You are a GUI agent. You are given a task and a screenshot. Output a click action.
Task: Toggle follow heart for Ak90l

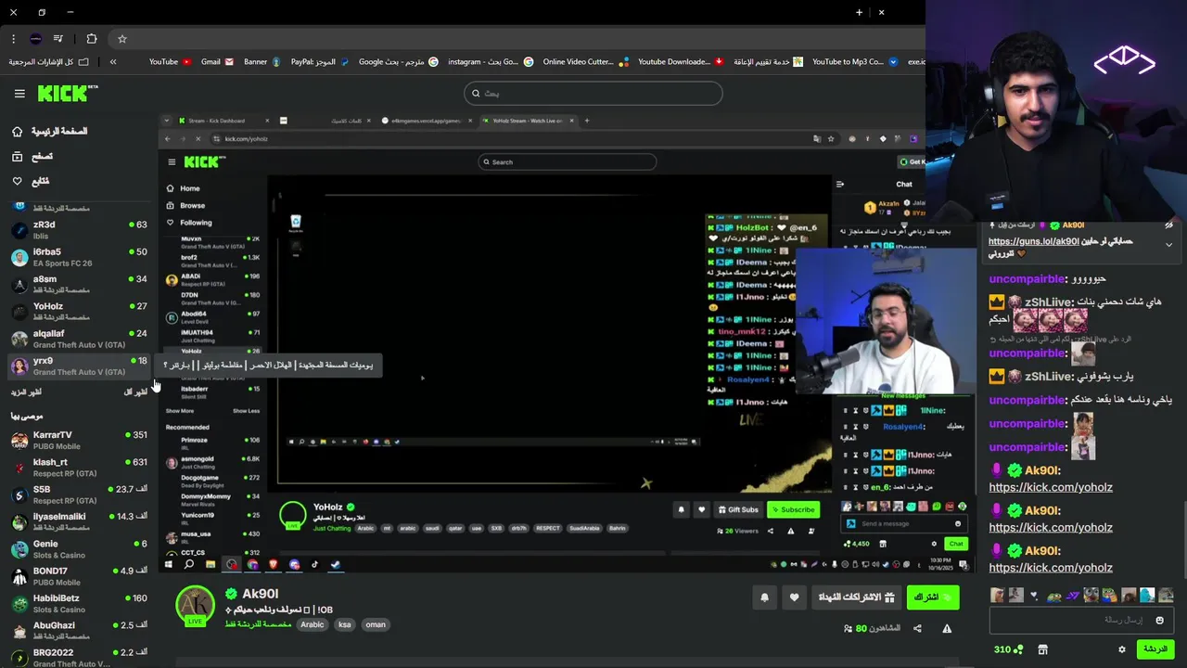794,597
